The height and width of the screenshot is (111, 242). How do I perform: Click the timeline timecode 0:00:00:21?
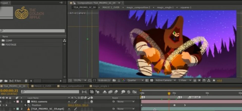coord(9,91)
